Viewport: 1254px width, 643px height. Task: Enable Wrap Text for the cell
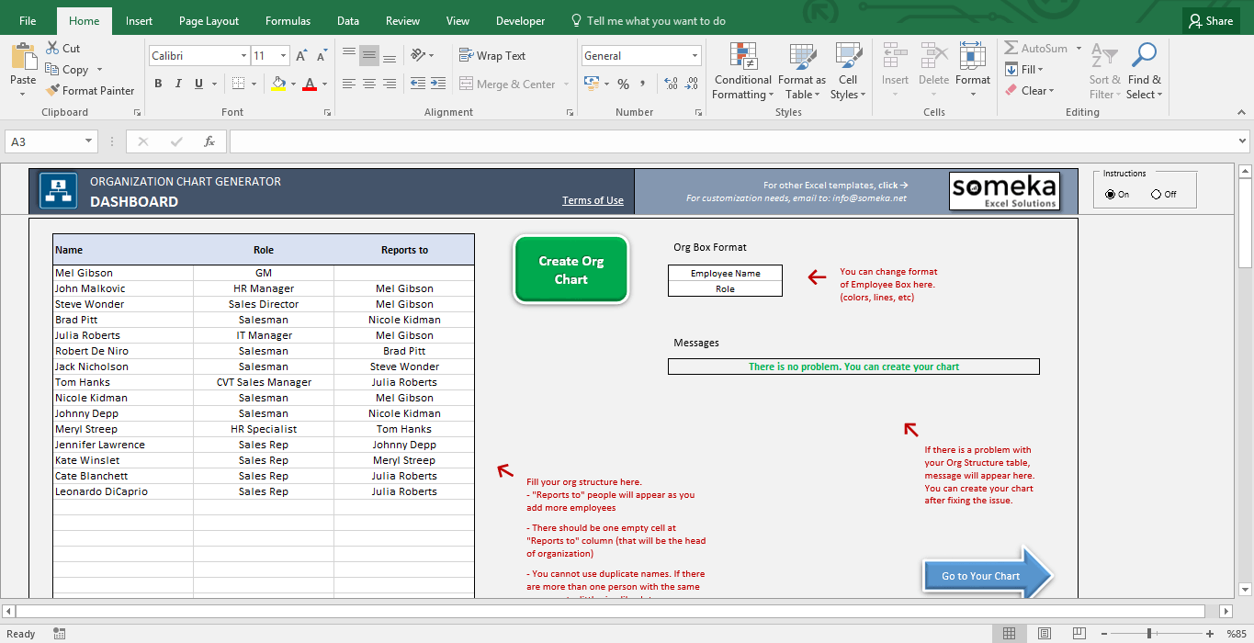tap(492, 55)
